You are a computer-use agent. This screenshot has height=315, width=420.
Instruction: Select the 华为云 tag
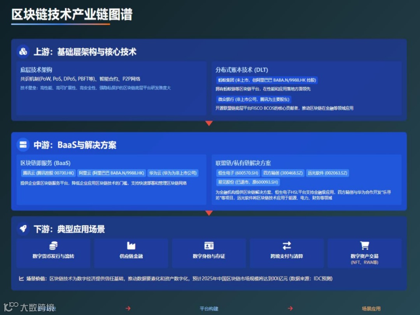173,173
